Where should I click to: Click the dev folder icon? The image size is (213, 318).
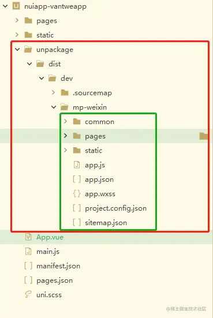click(x=52, y=78)
